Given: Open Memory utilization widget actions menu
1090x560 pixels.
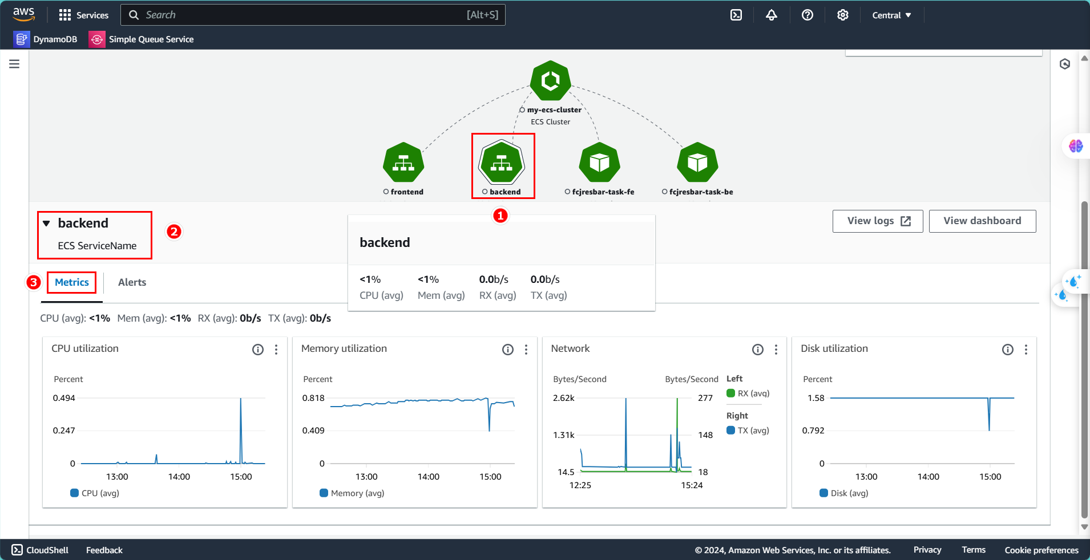Looking at the screenshot, I should [526, 350].
